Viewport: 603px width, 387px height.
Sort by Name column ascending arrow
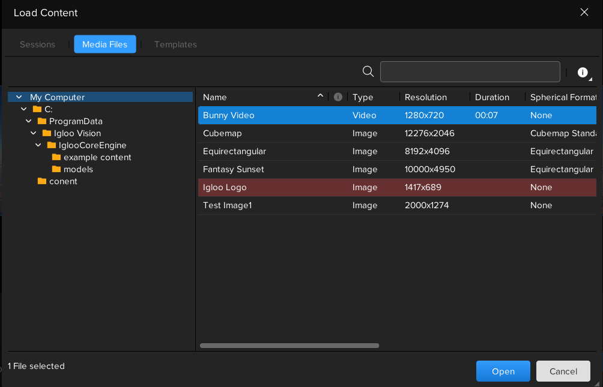320,97
